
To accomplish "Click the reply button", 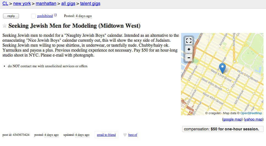I will (x=11, y=16).
